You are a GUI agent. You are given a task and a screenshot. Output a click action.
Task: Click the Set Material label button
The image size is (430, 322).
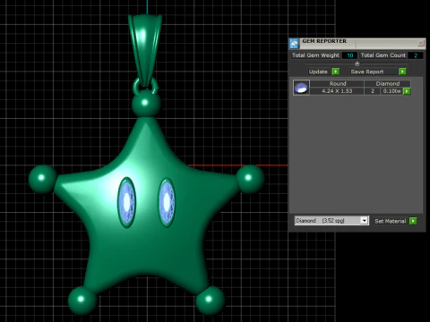click(x=391, y=221)
